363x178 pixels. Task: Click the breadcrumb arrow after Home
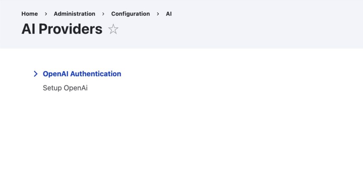pyautogui.click(x=46, y=14)
